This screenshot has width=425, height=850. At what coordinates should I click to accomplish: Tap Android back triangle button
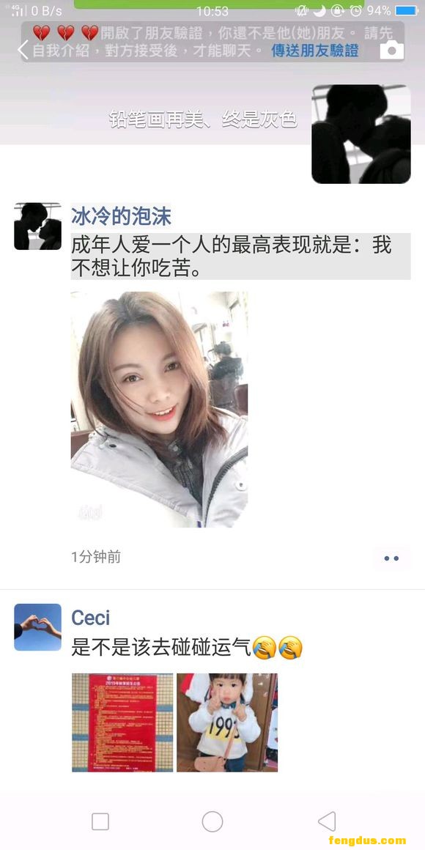pyautogui.click(x=326, y=821)
